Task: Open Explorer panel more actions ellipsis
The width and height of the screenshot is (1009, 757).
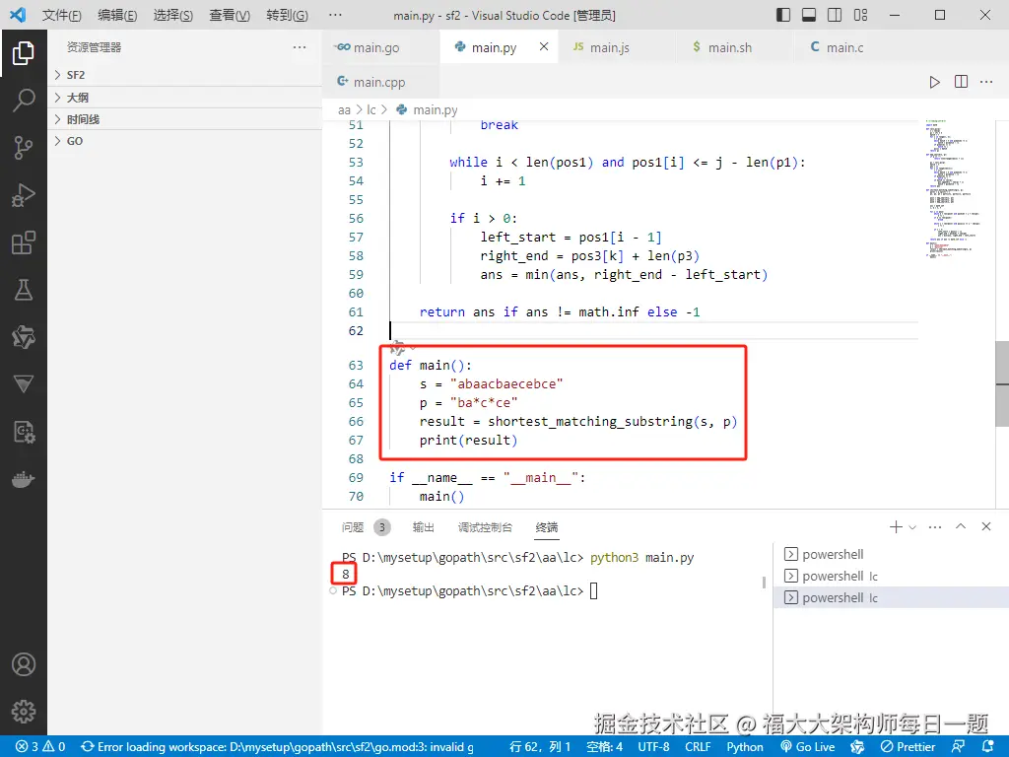Action: tap(300, 47)
